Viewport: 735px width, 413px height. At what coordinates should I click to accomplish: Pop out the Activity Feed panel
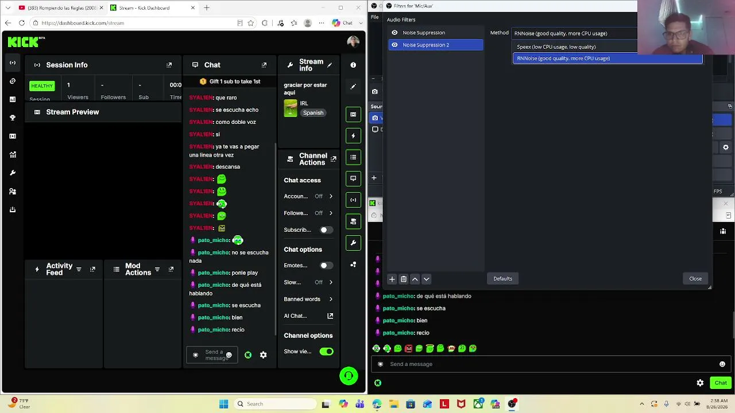[92, 269]
